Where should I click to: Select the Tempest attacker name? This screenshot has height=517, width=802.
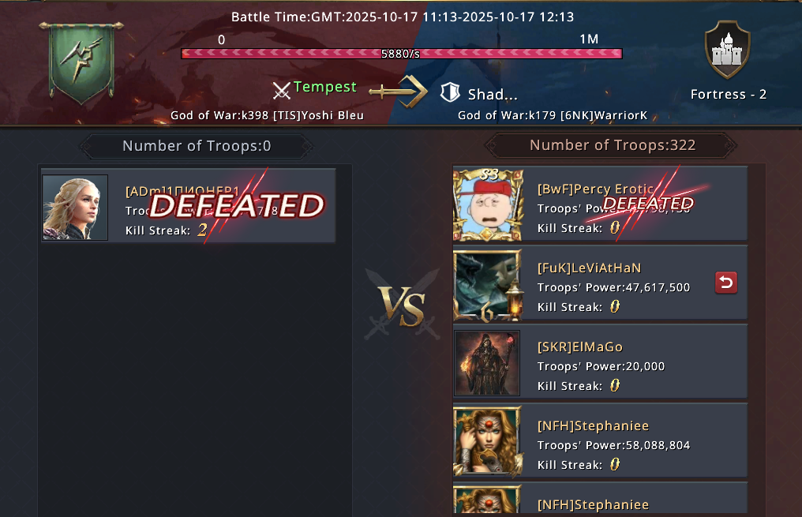click(324, 87)
